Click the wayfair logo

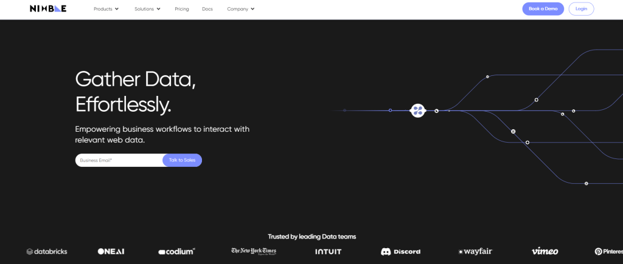click(x=477, y=251)
